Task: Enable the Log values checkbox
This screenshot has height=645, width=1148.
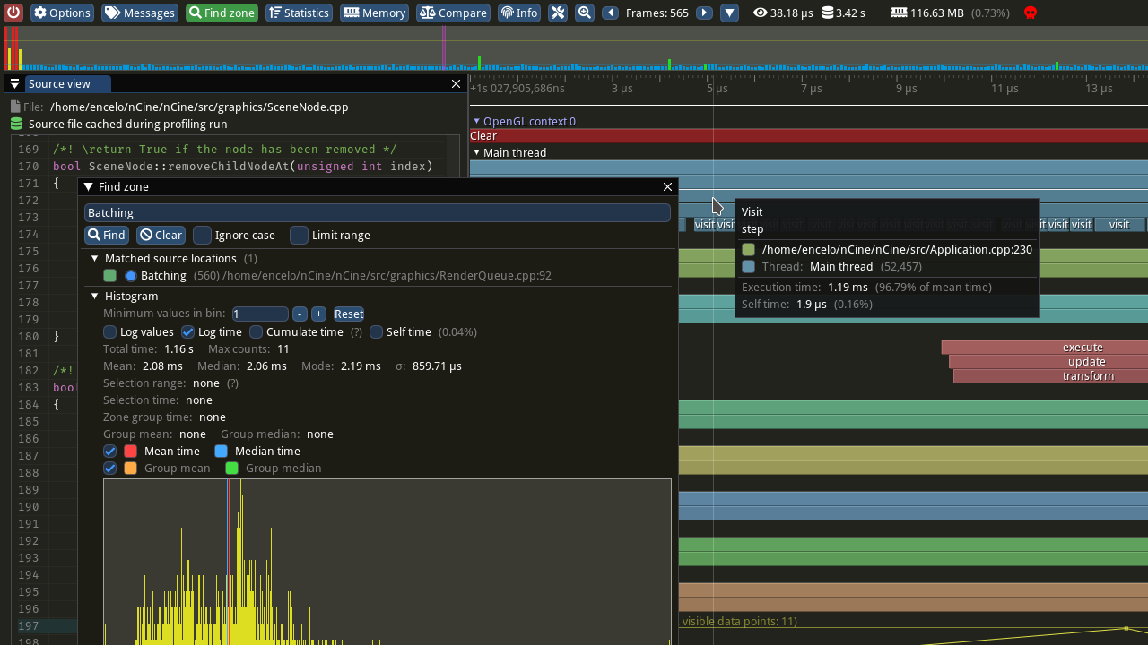Action: click(109, 331)
